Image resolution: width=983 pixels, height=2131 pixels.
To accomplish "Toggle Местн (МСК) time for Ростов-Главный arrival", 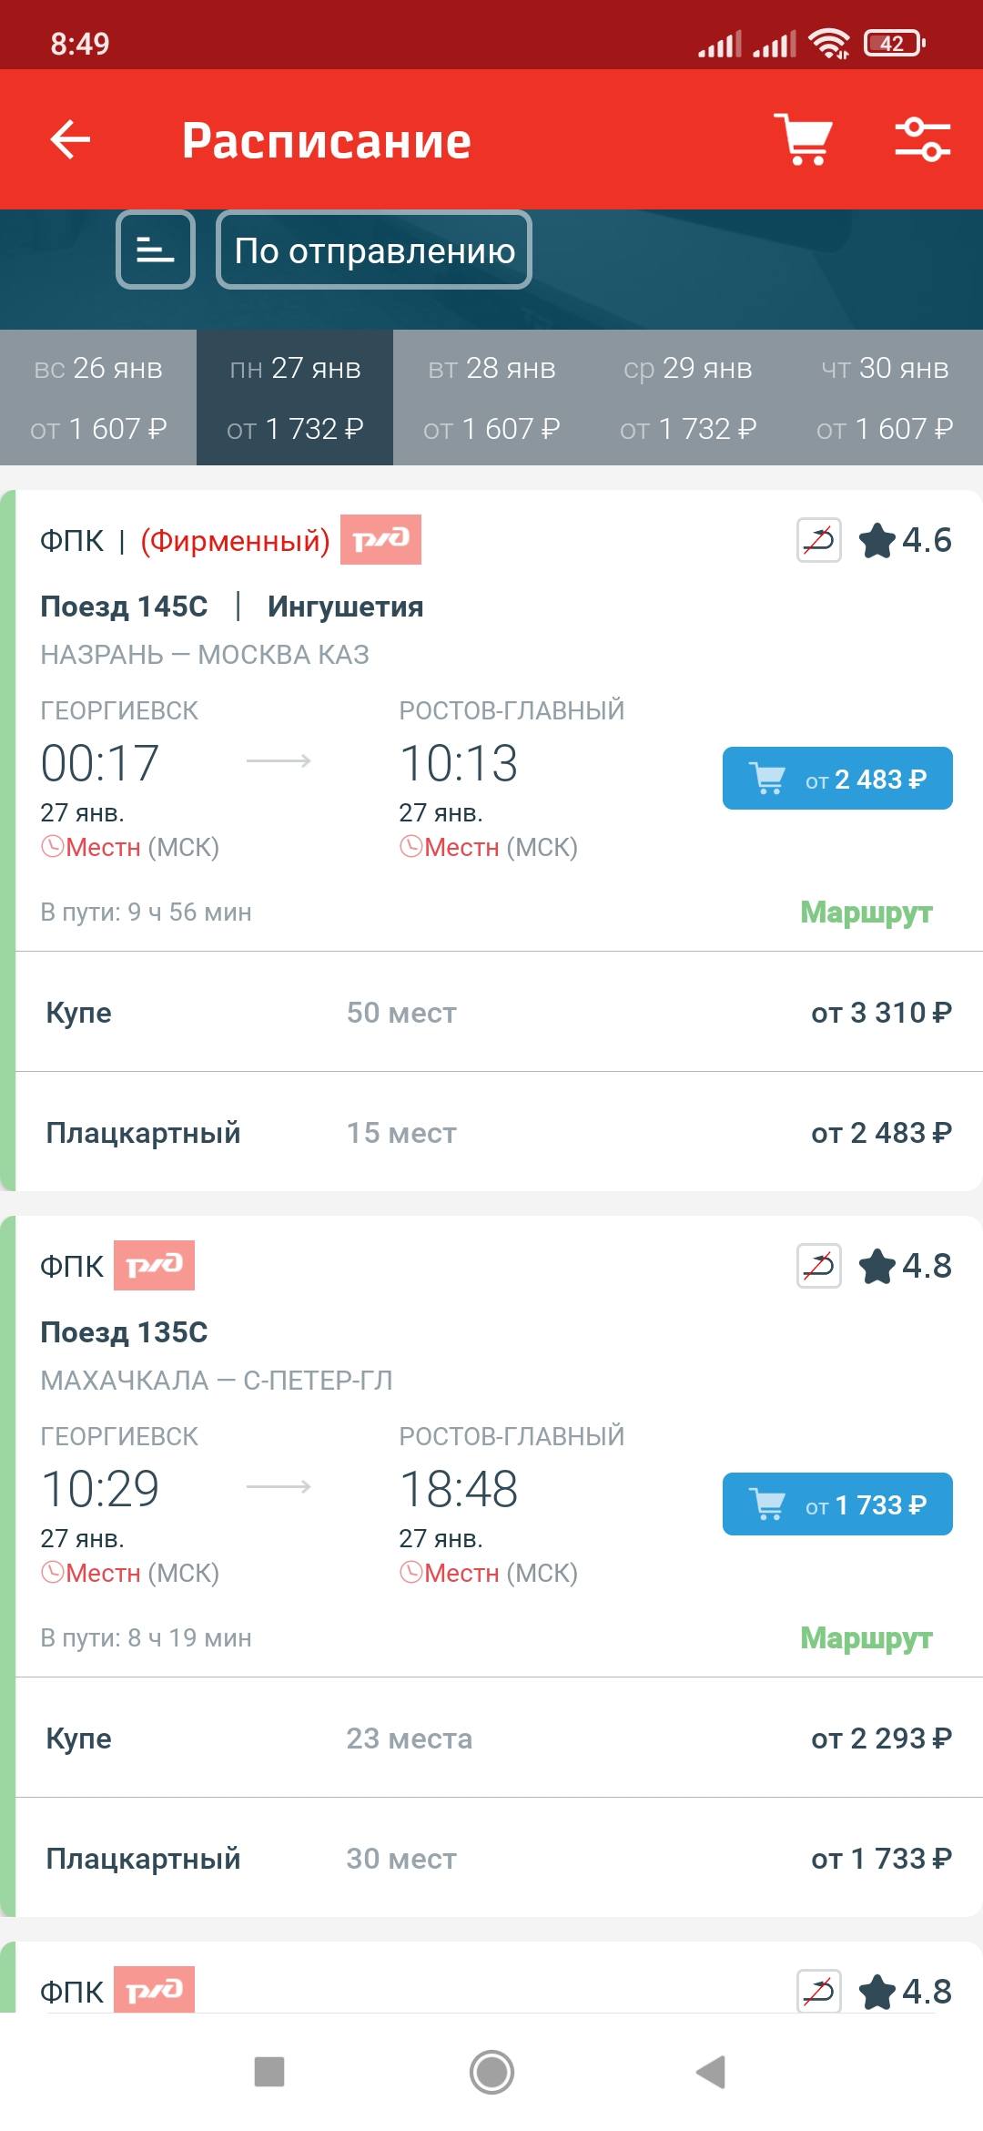I will point(489,847).
